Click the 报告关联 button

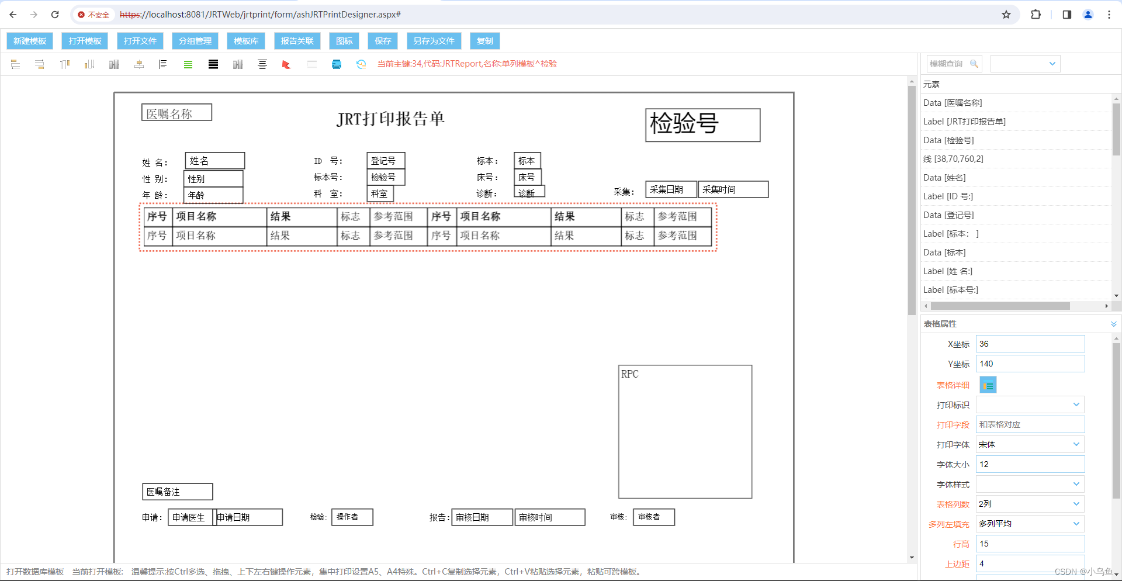tap(297, 41)
